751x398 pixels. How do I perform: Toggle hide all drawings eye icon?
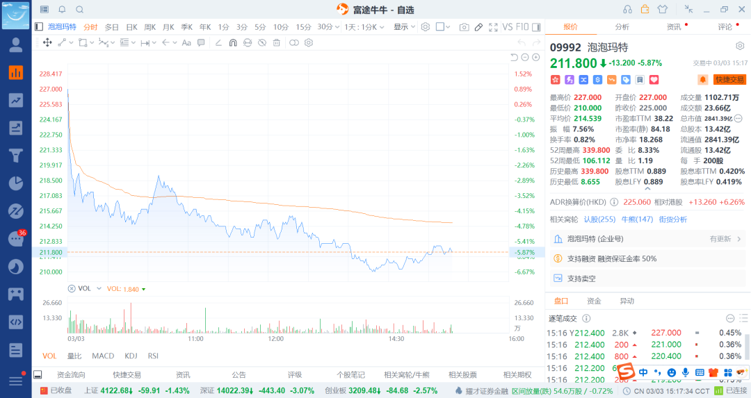(x=262, y=42)
